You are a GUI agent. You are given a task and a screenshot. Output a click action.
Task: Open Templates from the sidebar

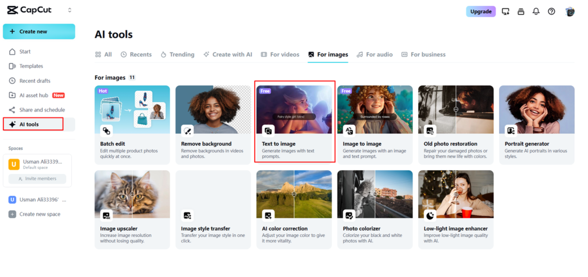click(x=31, y=66)
